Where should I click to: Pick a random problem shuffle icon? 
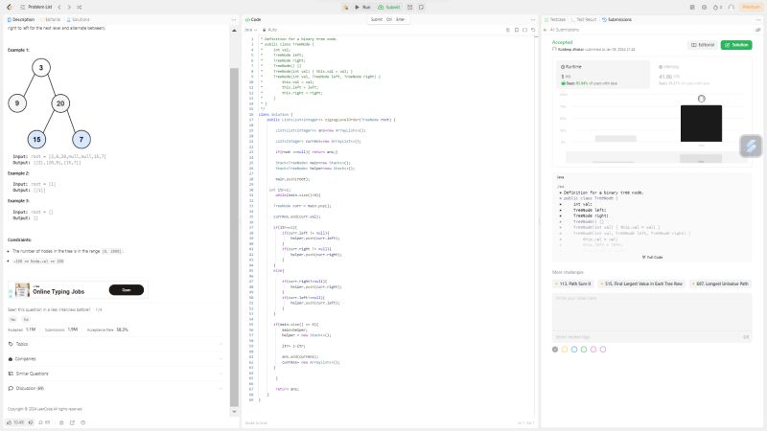80,7
